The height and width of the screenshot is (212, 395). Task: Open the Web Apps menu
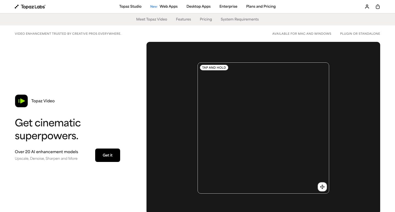point(169,6)
